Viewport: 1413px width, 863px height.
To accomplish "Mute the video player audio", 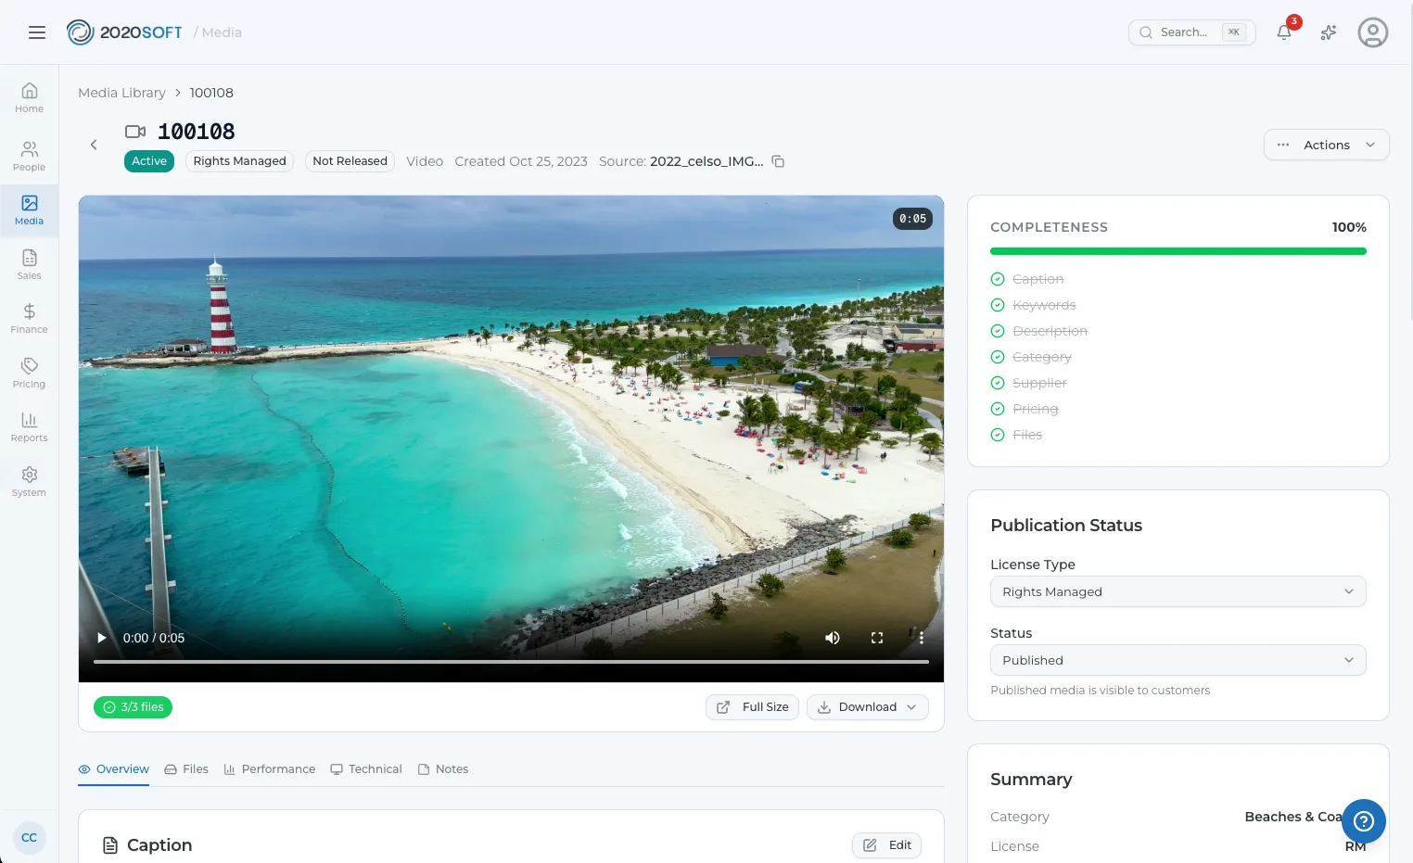I will coord(832,638).
